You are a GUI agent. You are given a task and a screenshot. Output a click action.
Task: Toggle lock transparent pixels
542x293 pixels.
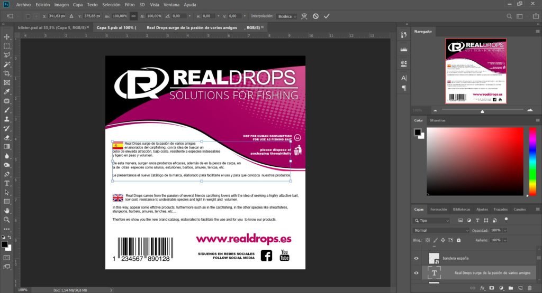(428, 240)
